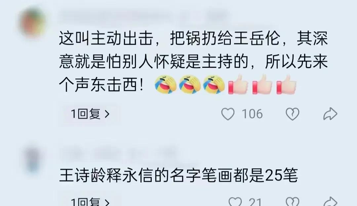Expand 1回复 under second comment
The height and width of the screenshot is (206, 357).
point(90,202)
